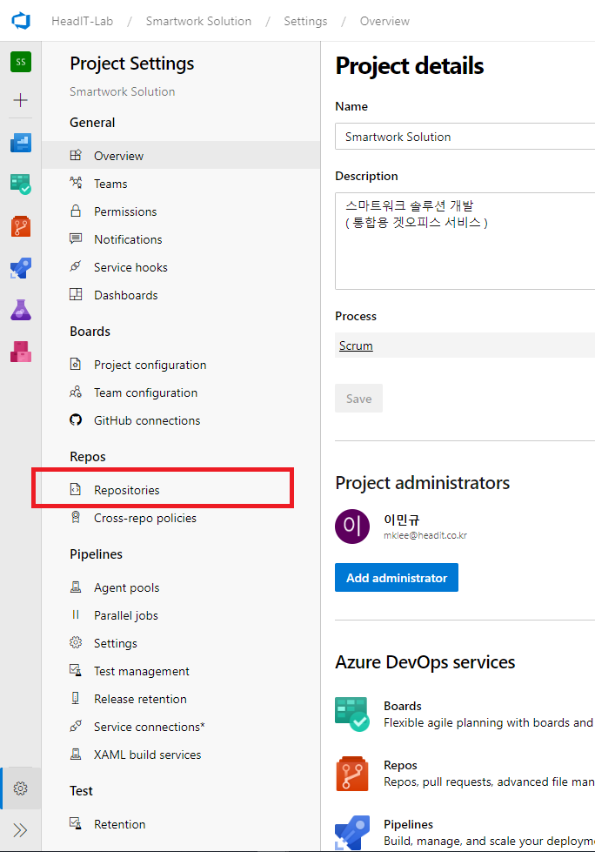Click the Agent pools icon
This screenshot has height=852, width=595.
tap(76, 587)
